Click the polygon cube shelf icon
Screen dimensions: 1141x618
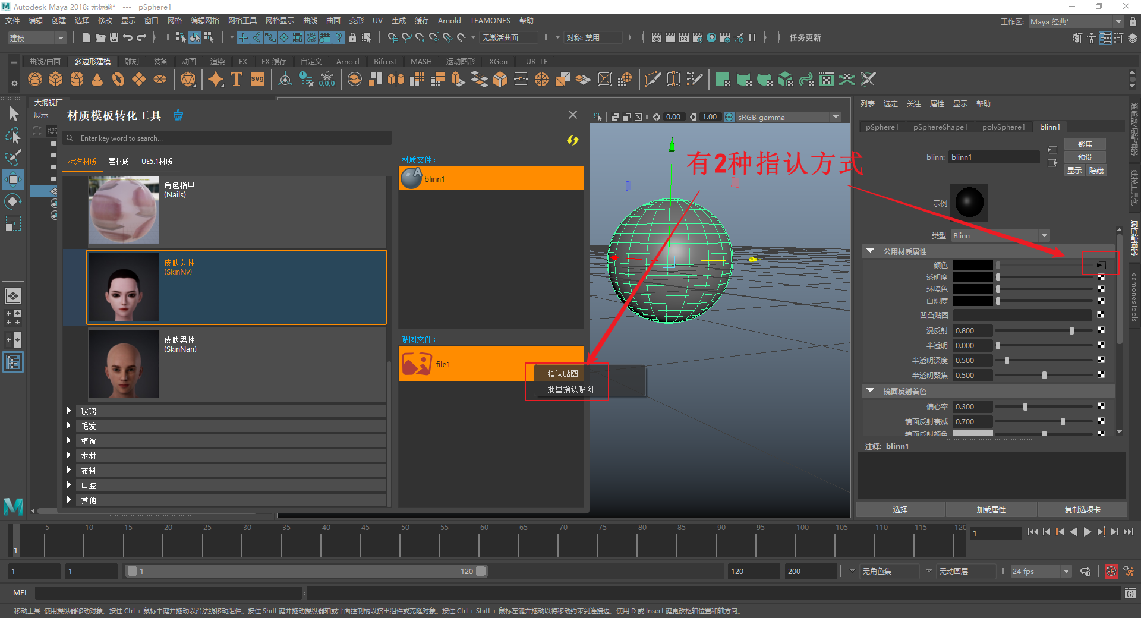[56, 79]
